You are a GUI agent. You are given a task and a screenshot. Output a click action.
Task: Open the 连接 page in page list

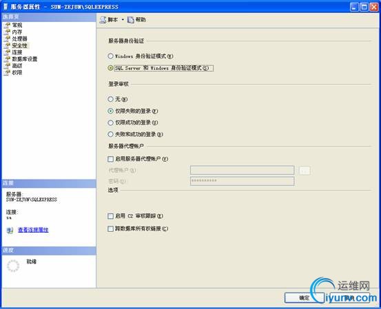tap(17, 52)
